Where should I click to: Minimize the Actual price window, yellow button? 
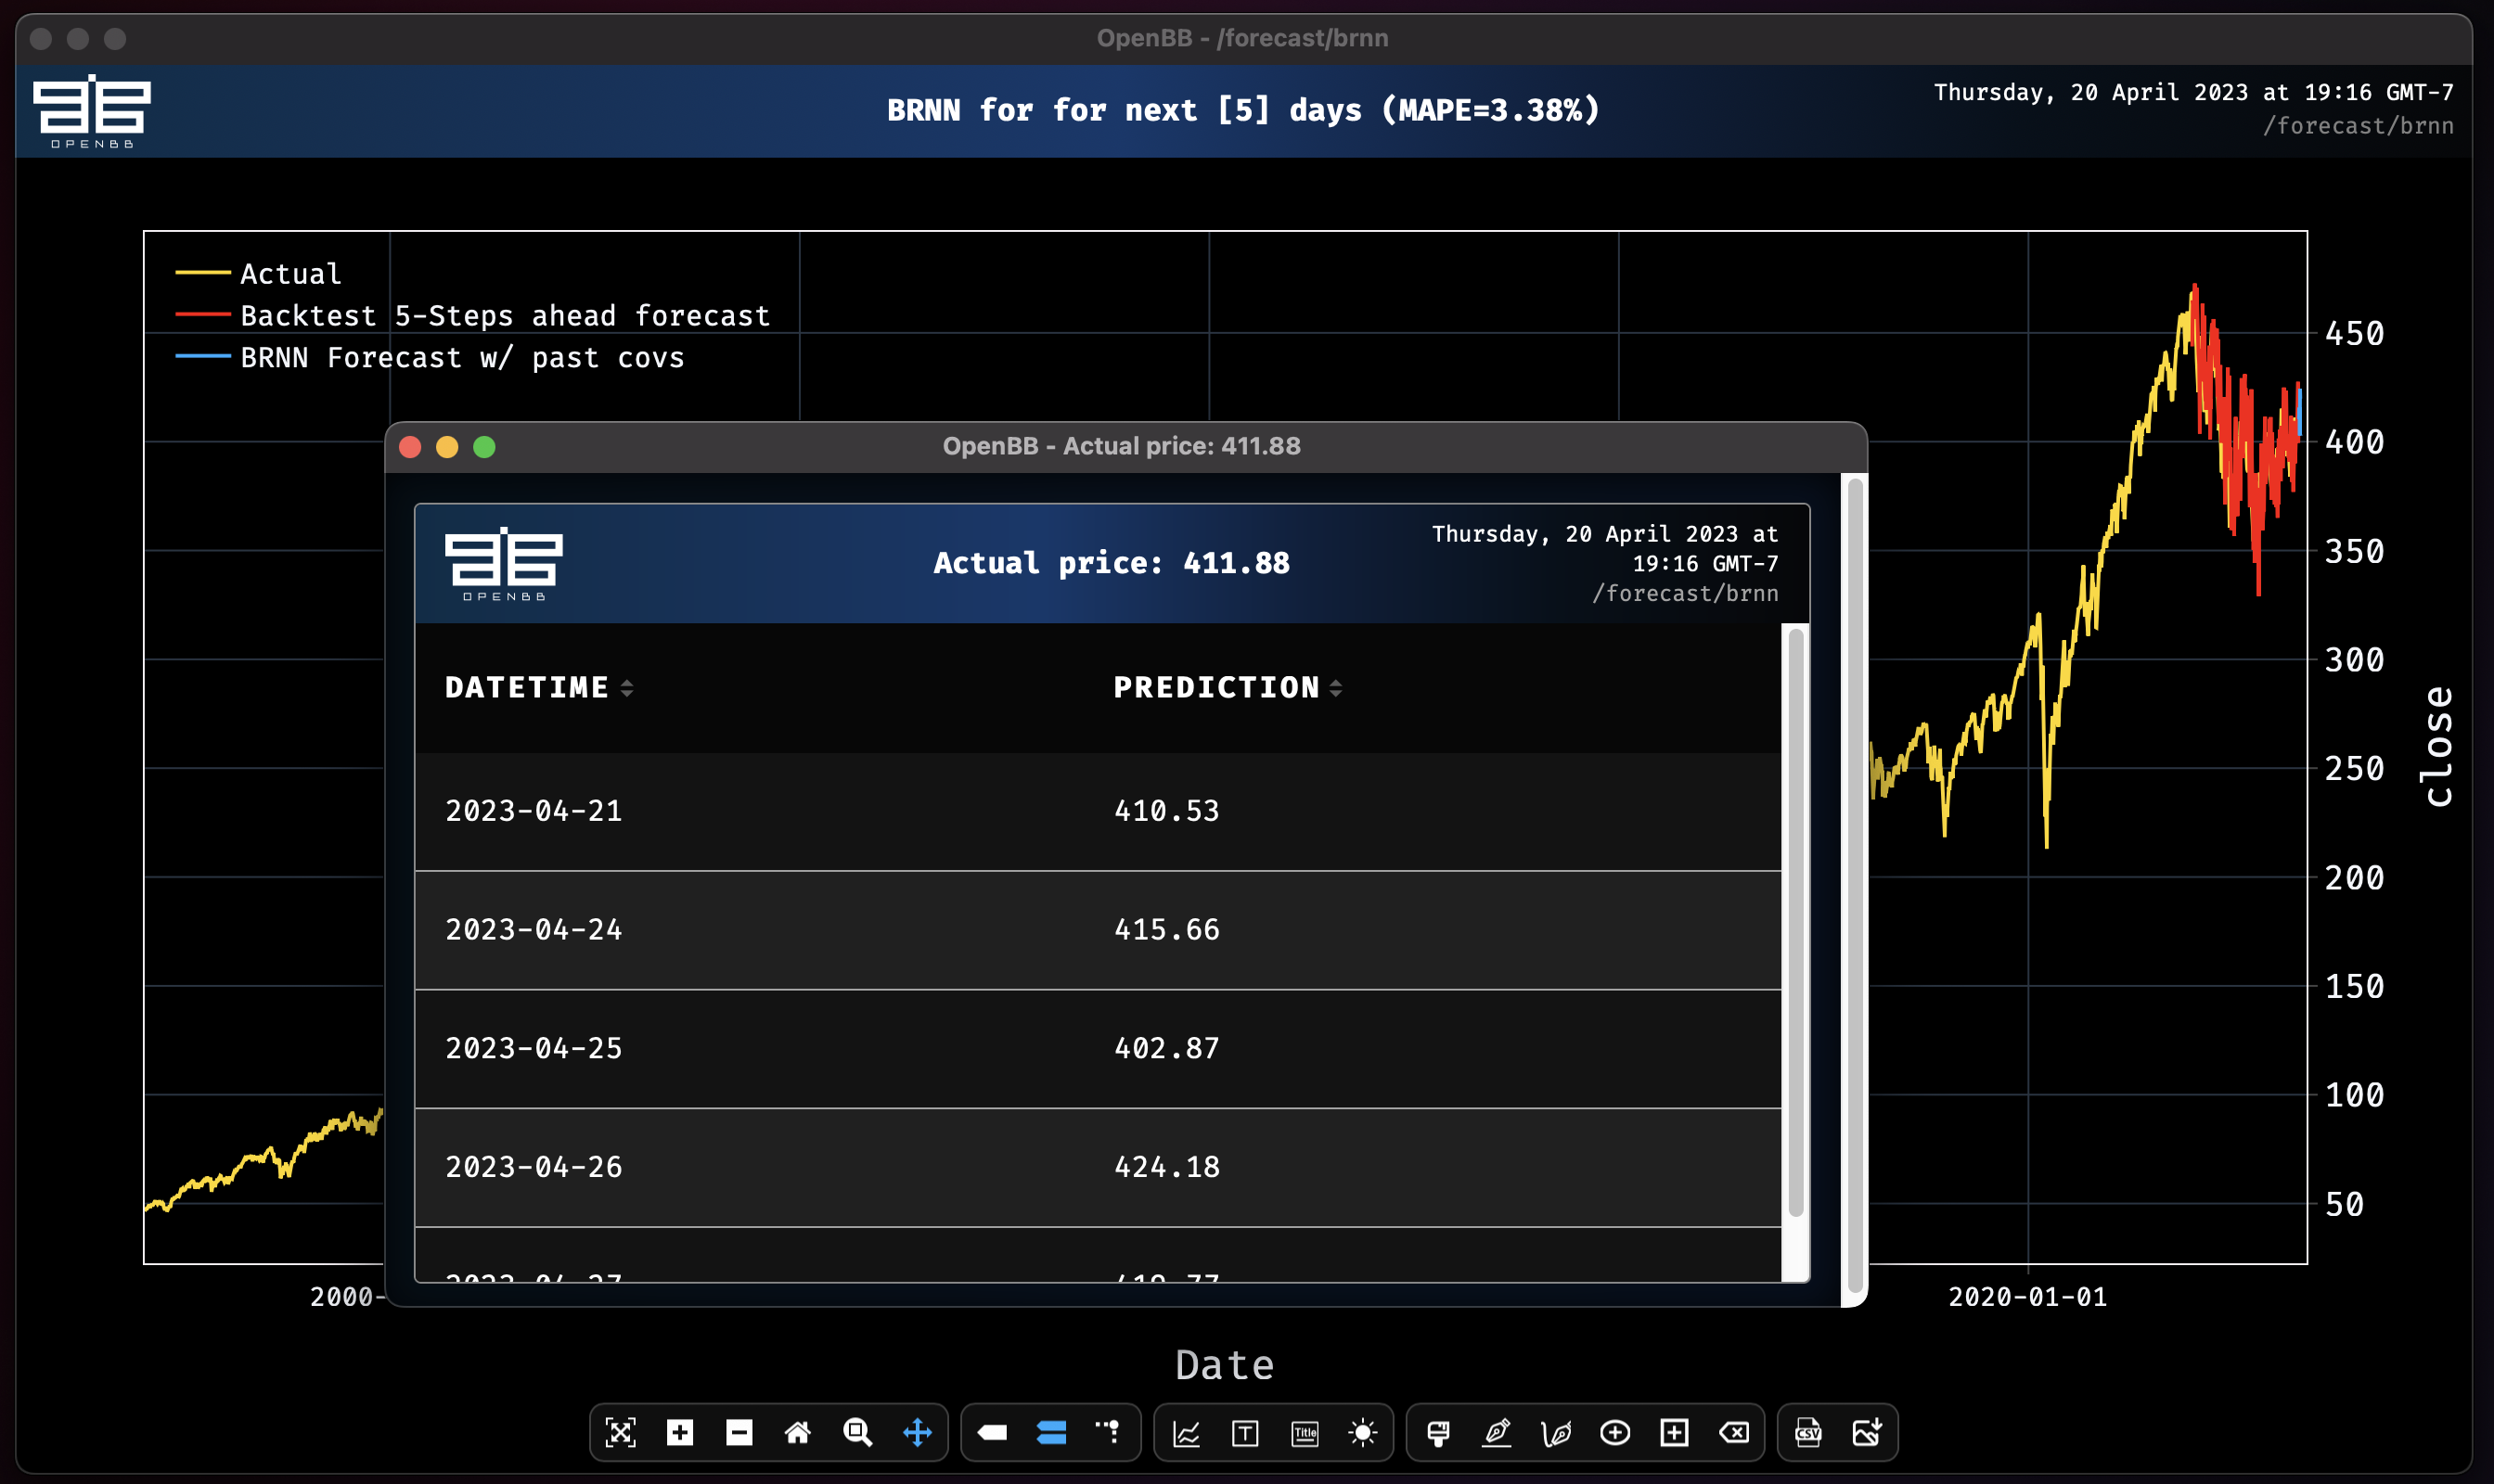[x=447, y=447]
